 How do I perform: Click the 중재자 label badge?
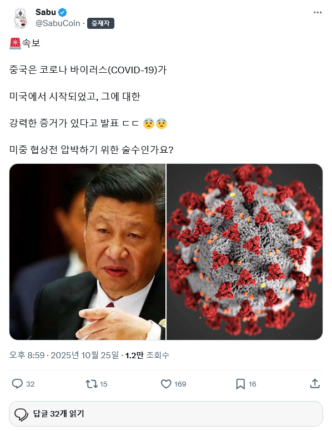click(x=100, y=23)
